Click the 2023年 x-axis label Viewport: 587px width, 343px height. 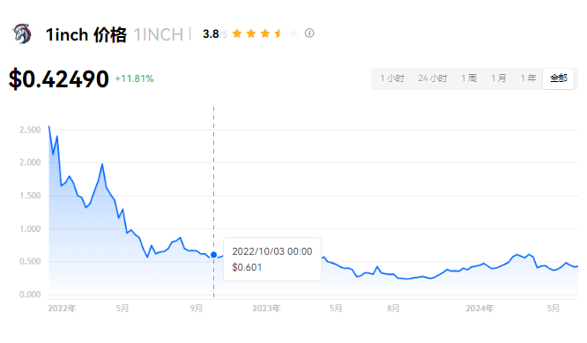click(266, 309)
